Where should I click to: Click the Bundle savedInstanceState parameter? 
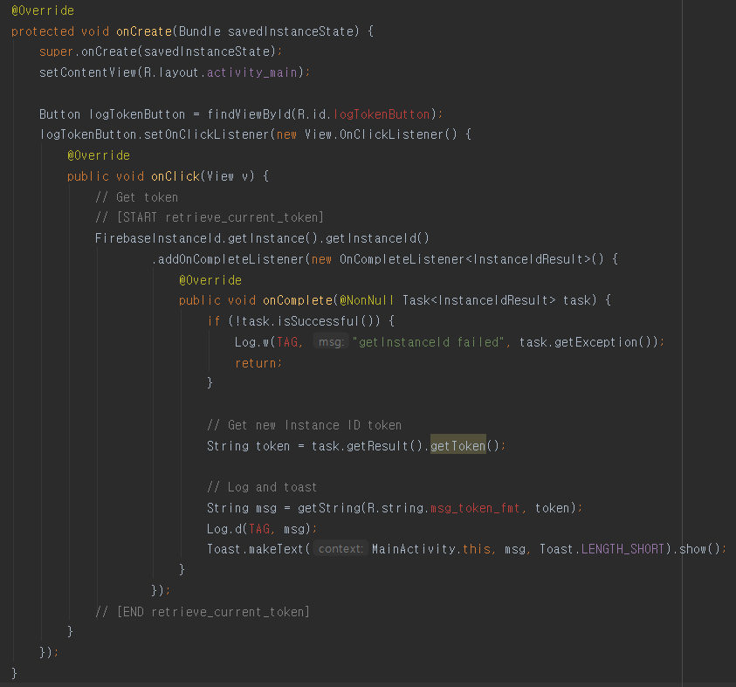[265, 31]
